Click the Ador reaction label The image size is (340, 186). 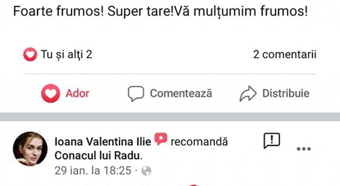(x=77, y=94)
